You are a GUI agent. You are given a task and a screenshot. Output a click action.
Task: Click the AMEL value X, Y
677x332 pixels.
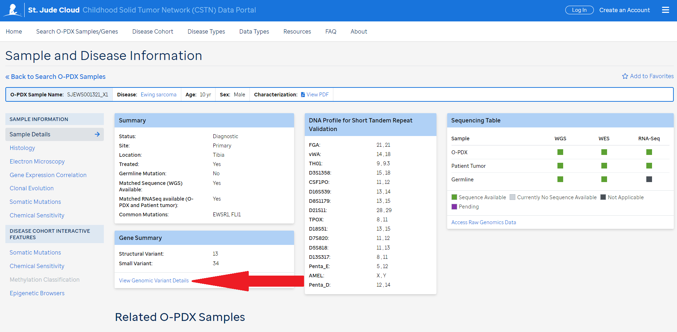tap(381, 276)
